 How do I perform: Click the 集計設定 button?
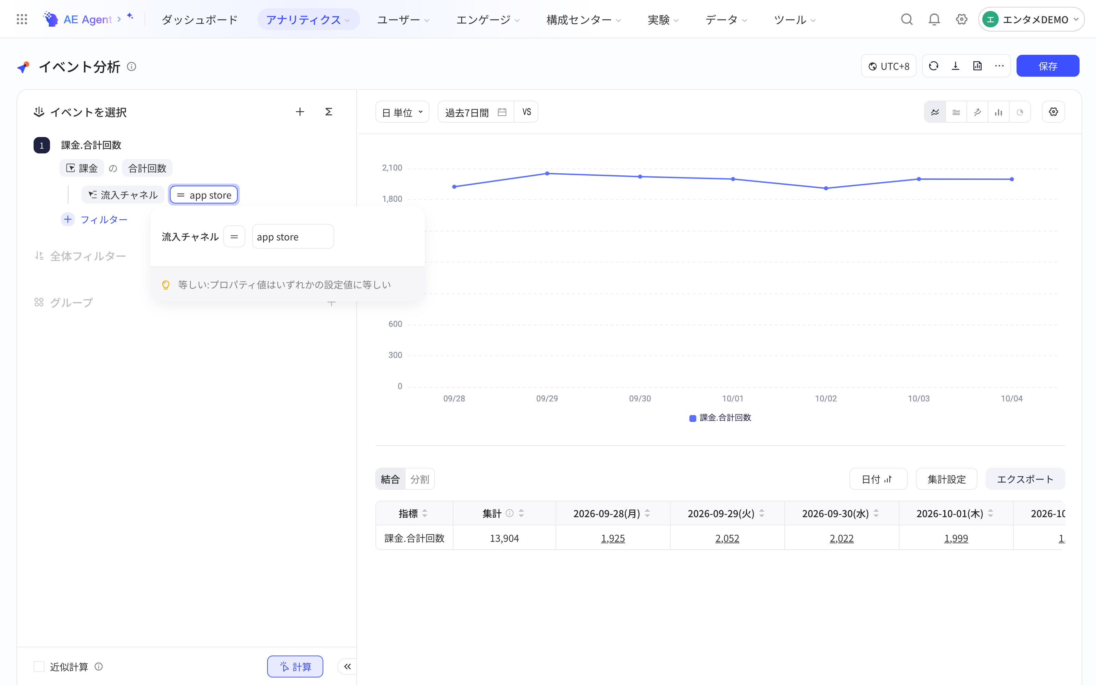coord(947,479)
